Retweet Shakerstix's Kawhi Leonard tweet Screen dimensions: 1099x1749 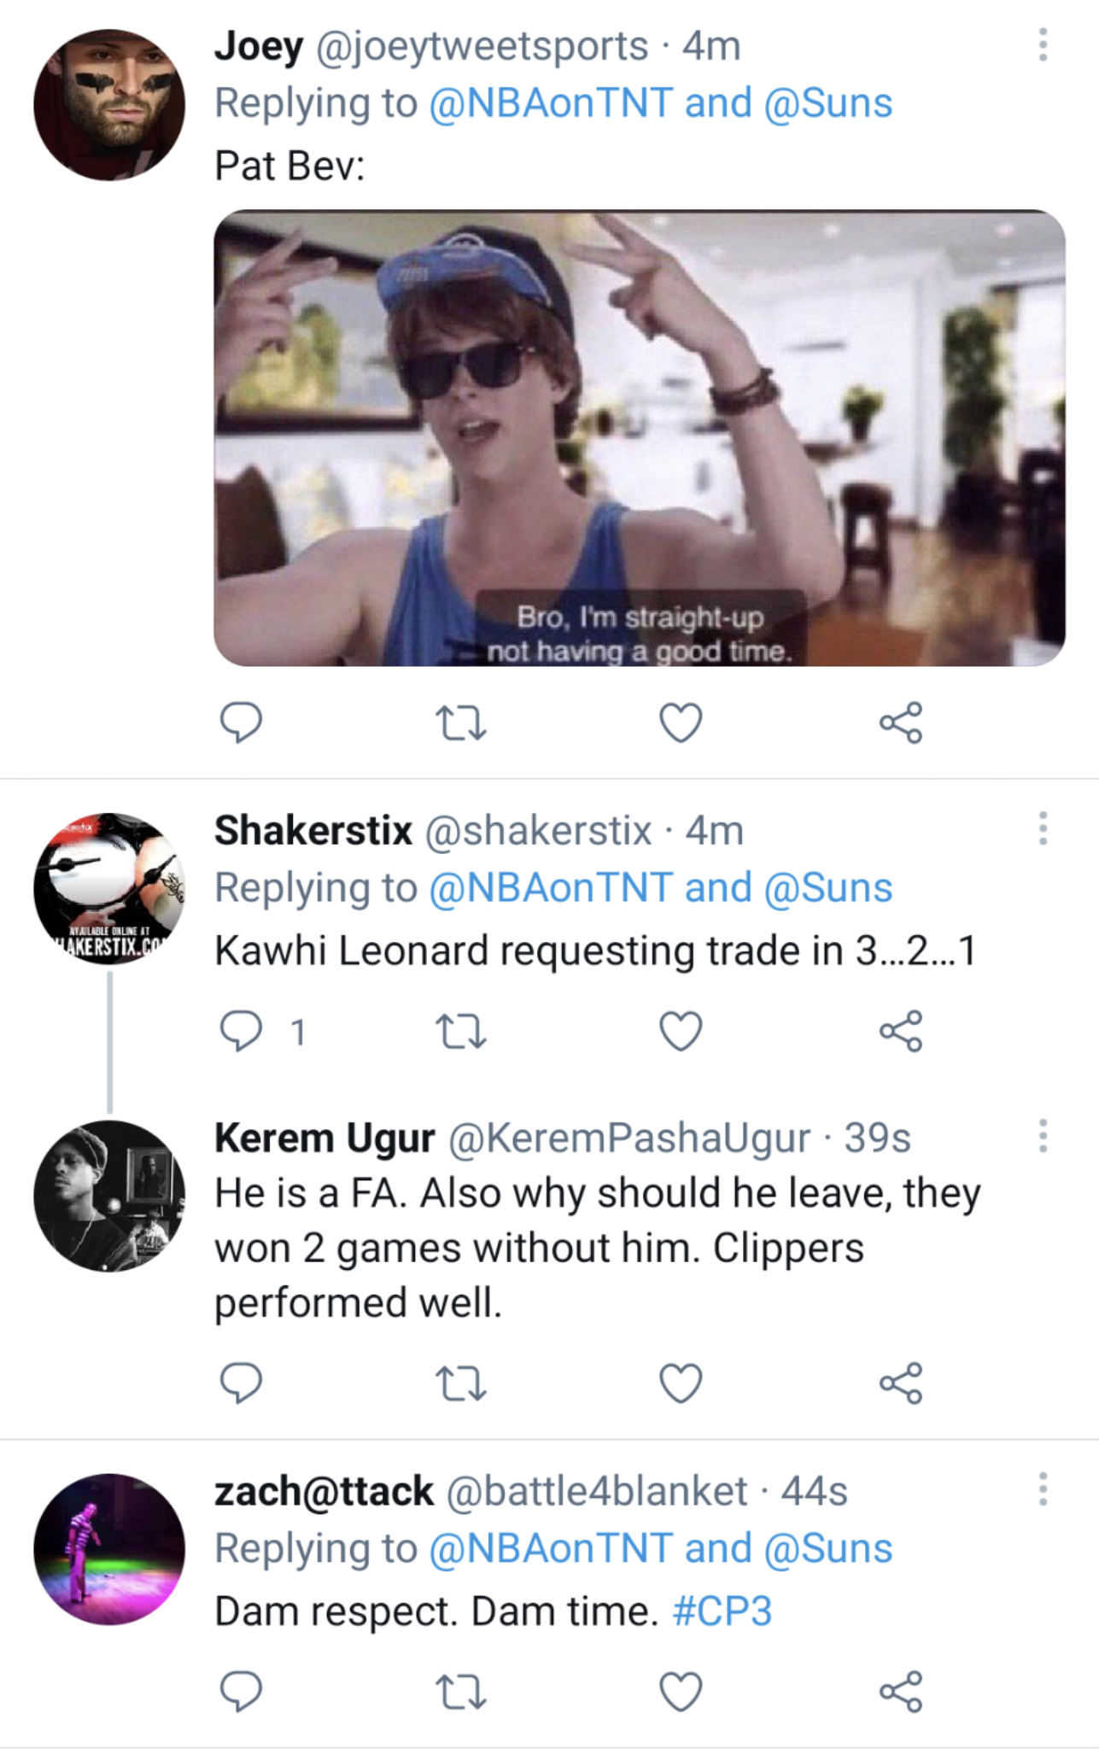point(461,1031)
